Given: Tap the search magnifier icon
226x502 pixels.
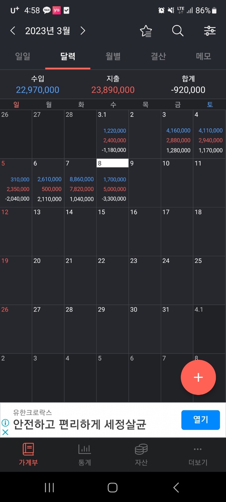Looking at the screenshot, I should [x=178, y=31].
